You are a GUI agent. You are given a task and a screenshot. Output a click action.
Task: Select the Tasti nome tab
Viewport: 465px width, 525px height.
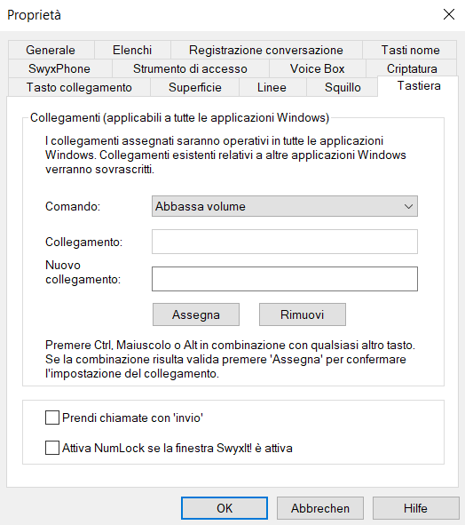(410, 50)
